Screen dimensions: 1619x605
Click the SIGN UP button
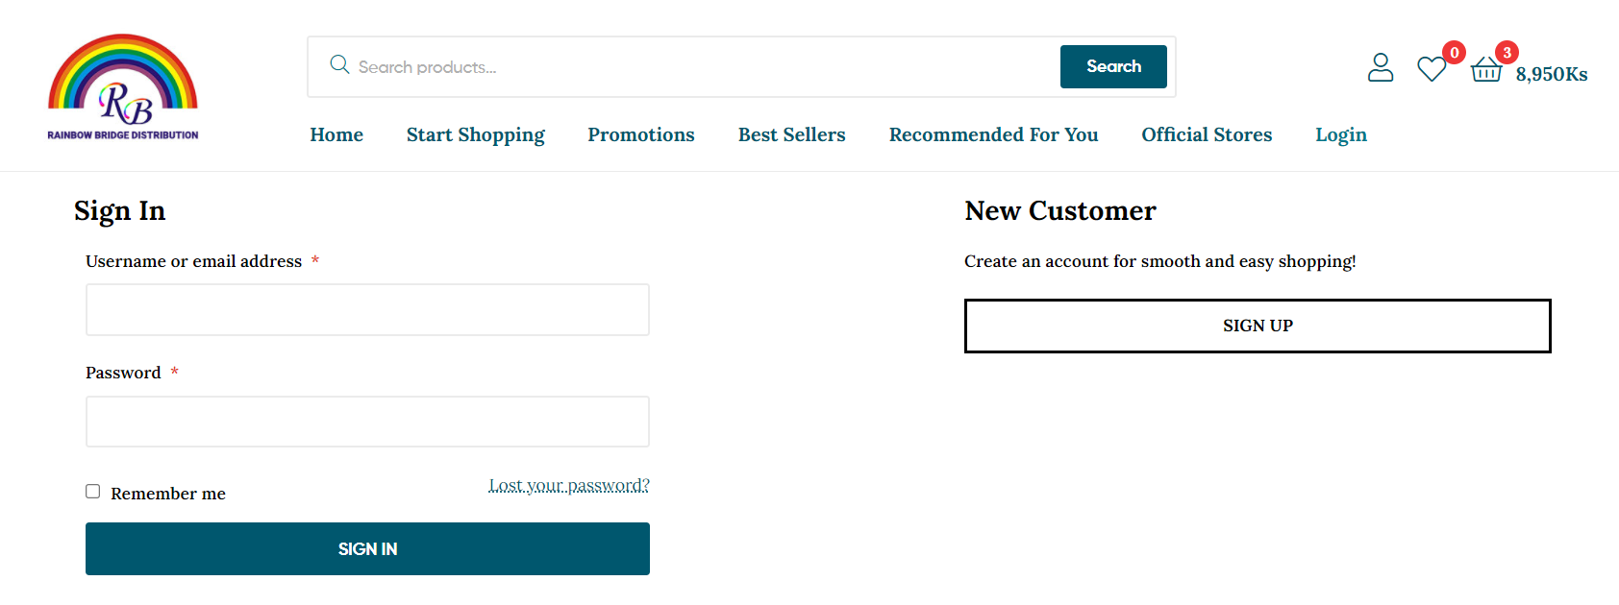[x=1258, y=326]
